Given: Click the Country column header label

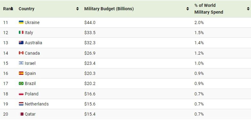Looking at the screenshot, I should coord(26,9).
